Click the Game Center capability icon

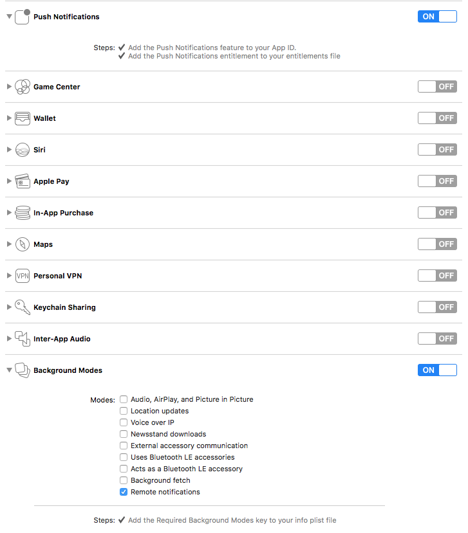pos(23,87)
